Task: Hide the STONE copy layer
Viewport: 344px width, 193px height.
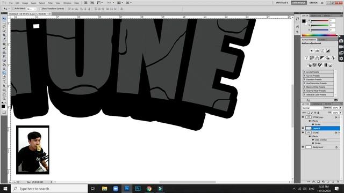Action: (x=303, y=117)
